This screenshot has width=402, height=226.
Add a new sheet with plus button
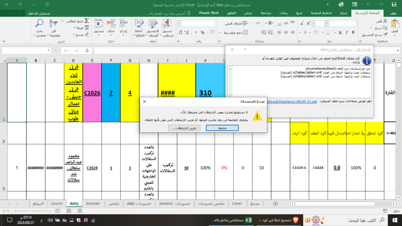pos(275,203)
